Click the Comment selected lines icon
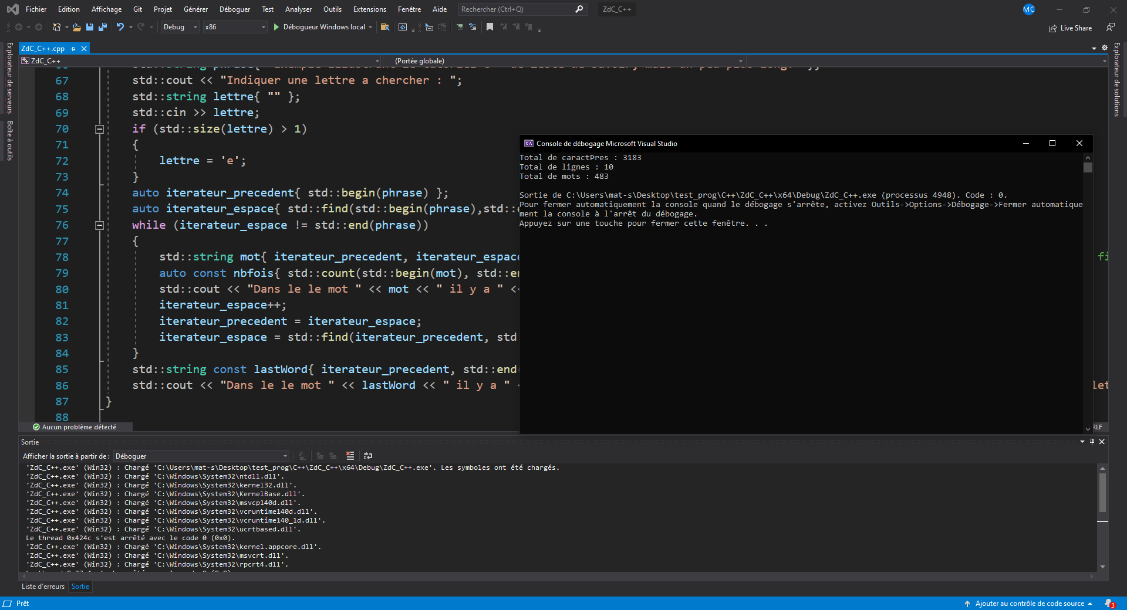Image resolution: width=1127 pixels, height=610 pixels. [x=460, y=27]
